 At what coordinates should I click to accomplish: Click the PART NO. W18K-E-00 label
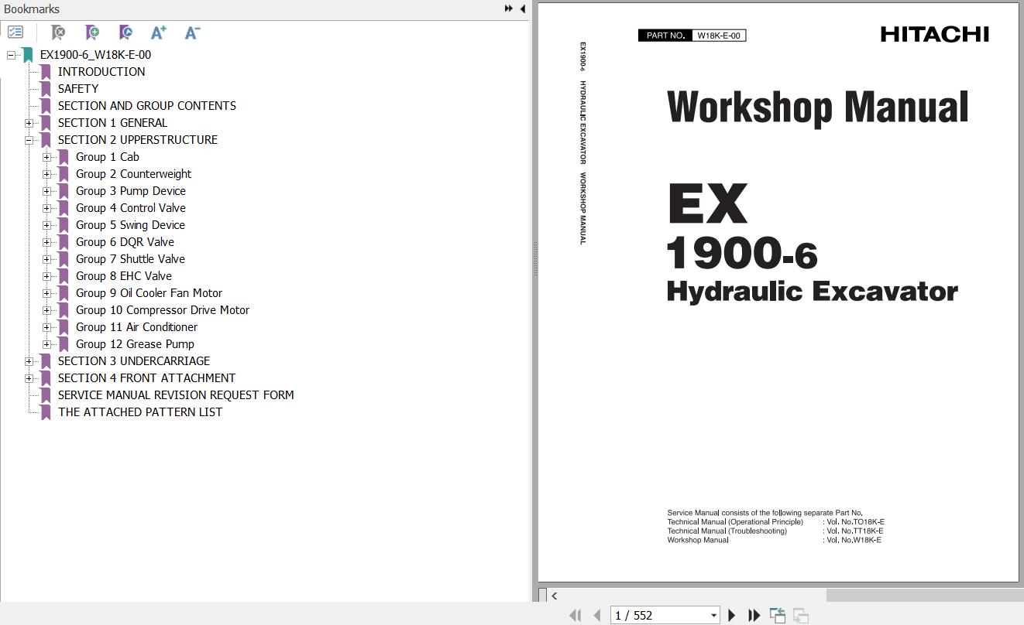pos(692,36)
